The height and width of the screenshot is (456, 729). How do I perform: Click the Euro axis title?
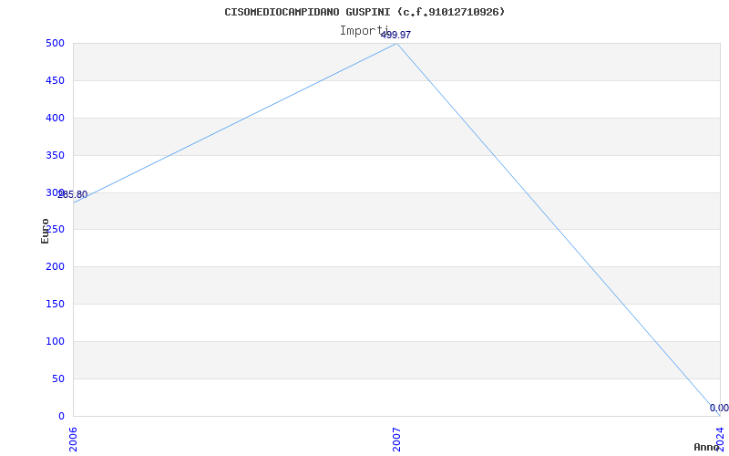pos(45,231)
